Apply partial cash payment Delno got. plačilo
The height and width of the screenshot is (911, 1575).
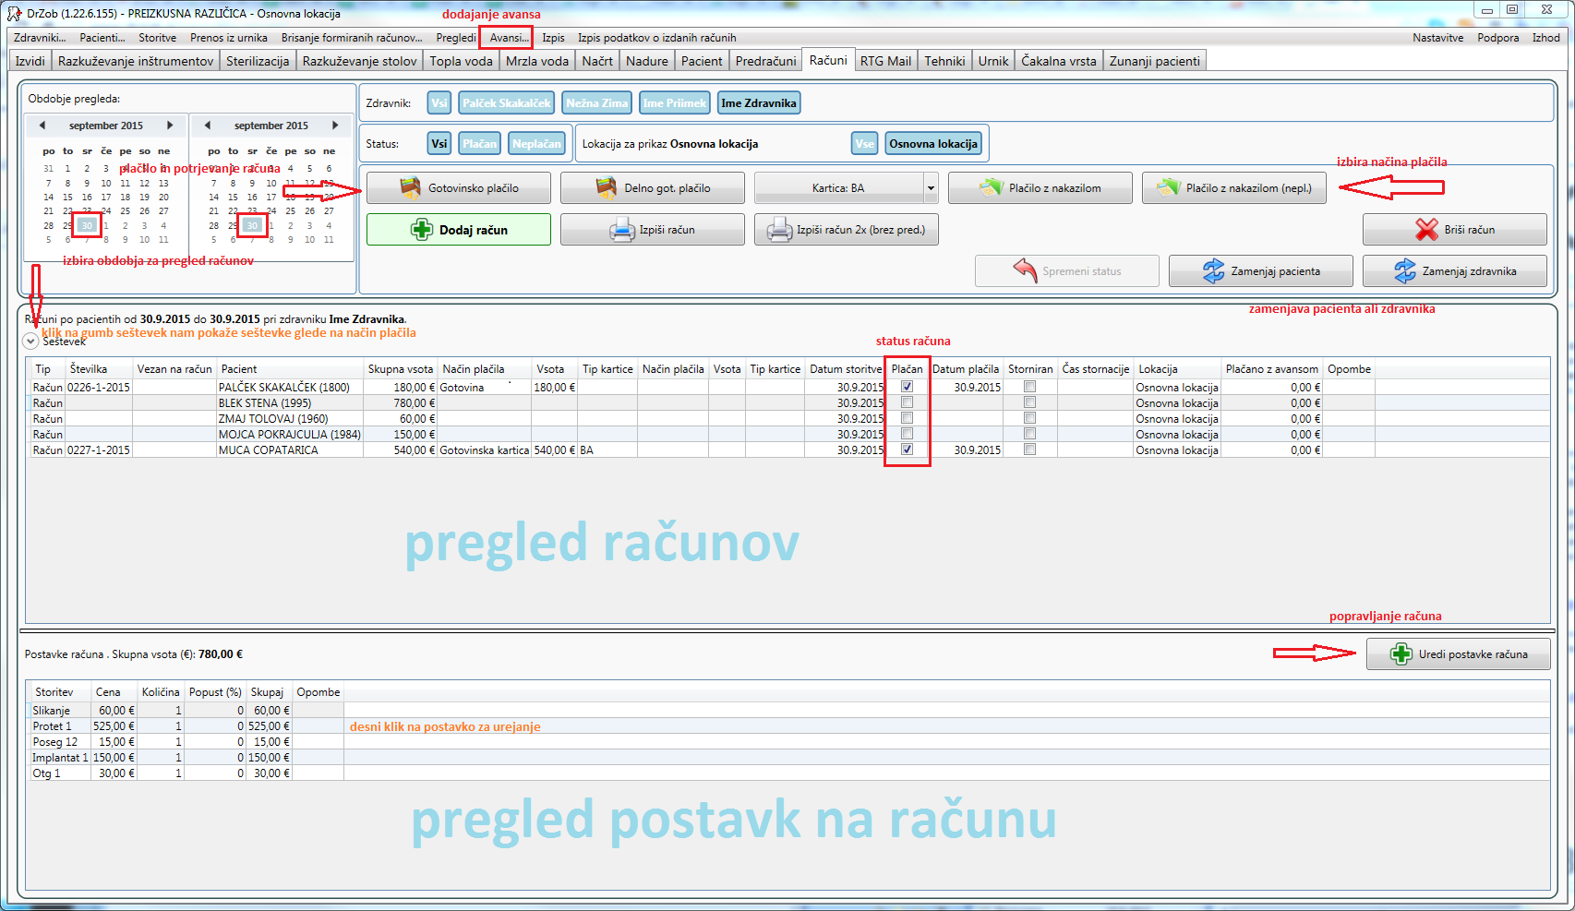652,186
